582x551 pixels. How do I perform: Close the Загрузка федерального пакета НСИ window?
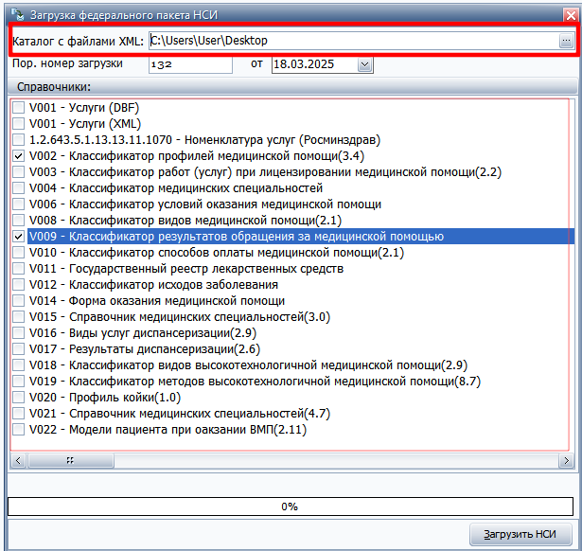[571, 14]
